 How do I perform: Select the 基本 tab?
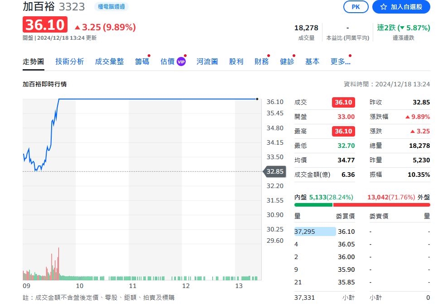pos(312,61)
